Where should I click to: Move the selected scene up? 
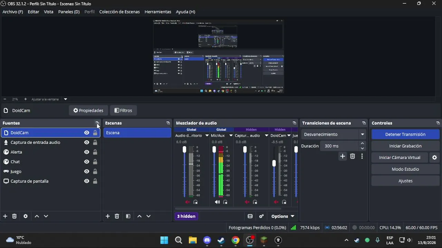click(x=140, y=216)
